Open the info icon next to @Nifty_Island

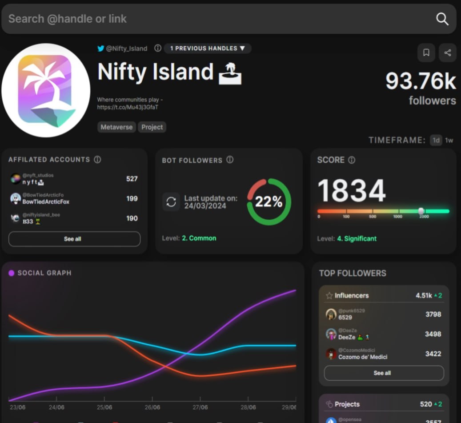(x=158, y=48)
